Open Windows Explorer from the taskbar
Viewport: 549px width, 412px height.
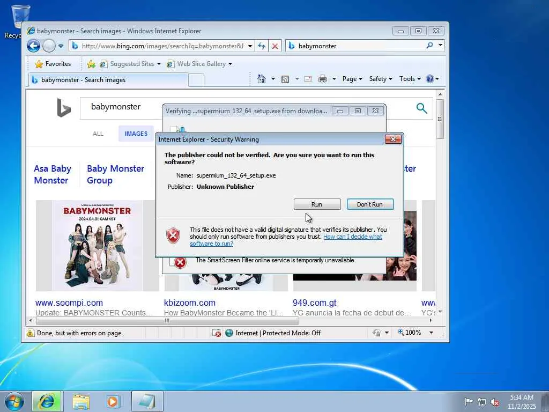81,401
